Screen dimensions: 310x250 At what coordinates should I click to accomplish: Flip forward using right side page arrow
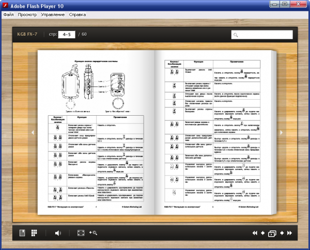coord(282,132)
